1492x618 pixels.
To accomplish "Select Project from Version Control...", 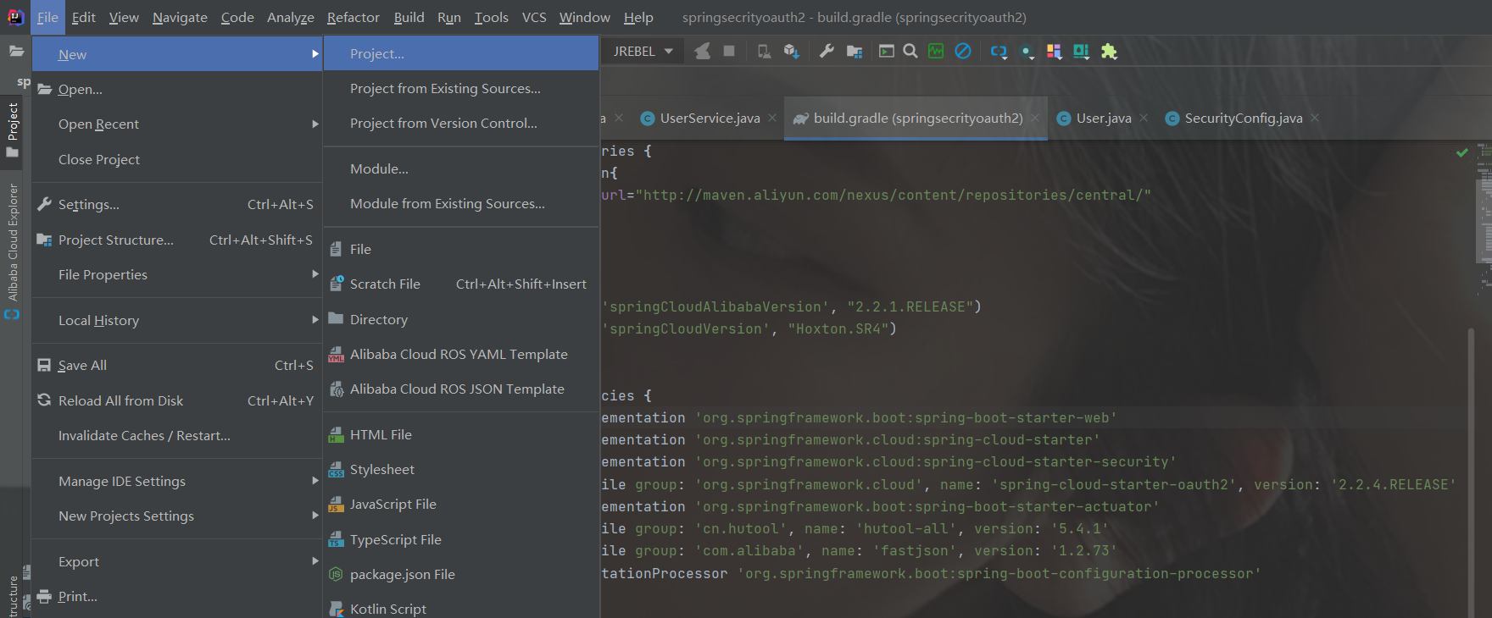I will point(461,123).
